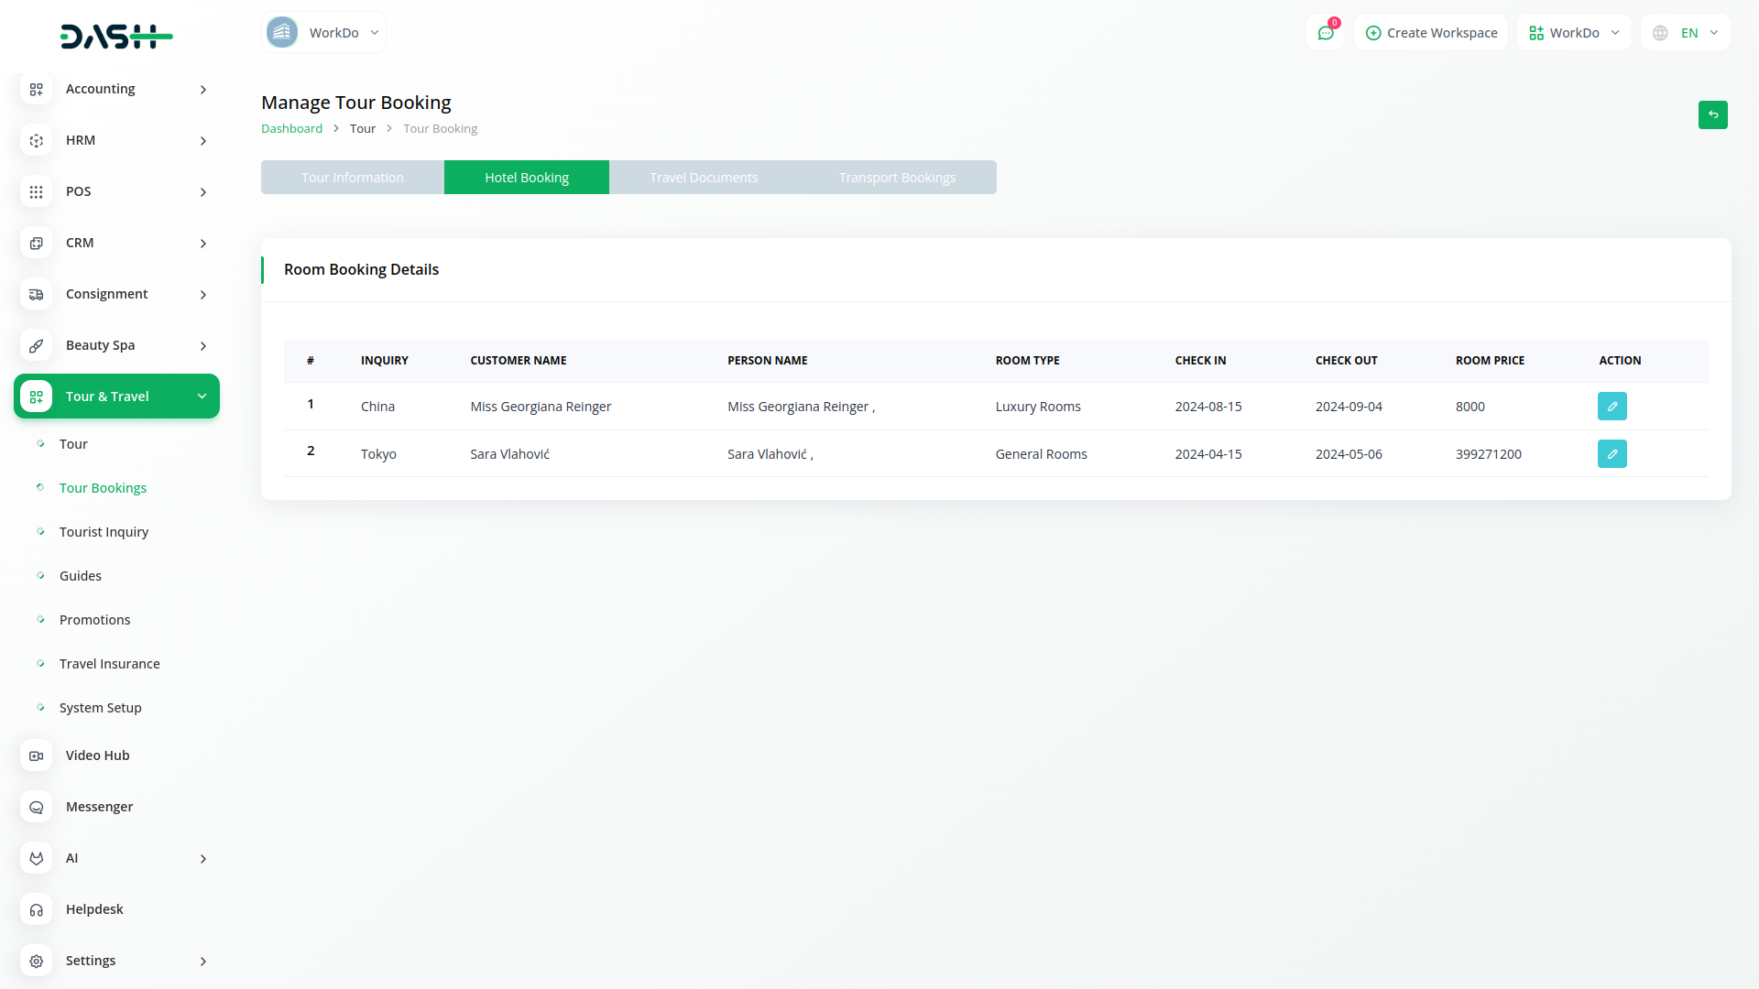Open the EN language dropdown

pos(1685,33)
